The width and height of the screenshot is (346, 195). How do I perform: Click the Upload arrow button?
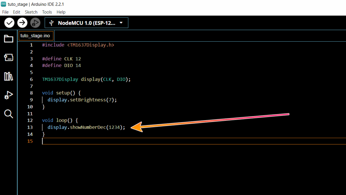[x=22, y=23]
